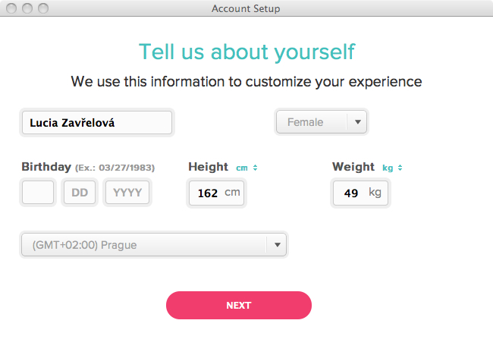The height and width of the screenshot is (358, 493).
Task: Switch the height unit cm selector
Action: click(x=247, y=168)
